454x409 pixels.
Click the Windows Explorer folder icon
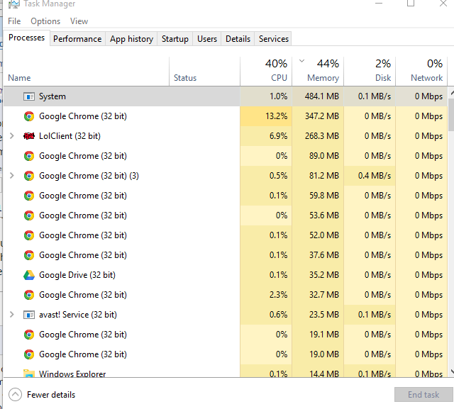click(29, 373)
